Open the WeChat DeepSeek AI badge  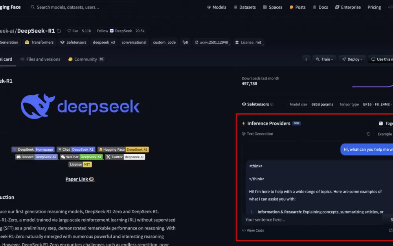(81, 157)
